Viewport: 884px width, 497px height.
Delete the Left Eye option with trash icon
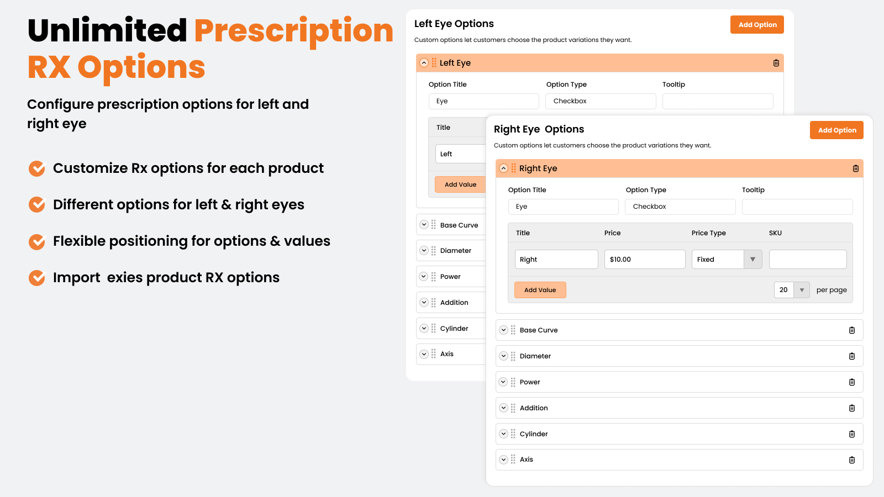pos(776,63)
